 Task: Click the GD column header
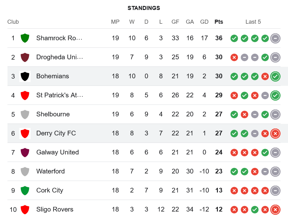point(204,22)
